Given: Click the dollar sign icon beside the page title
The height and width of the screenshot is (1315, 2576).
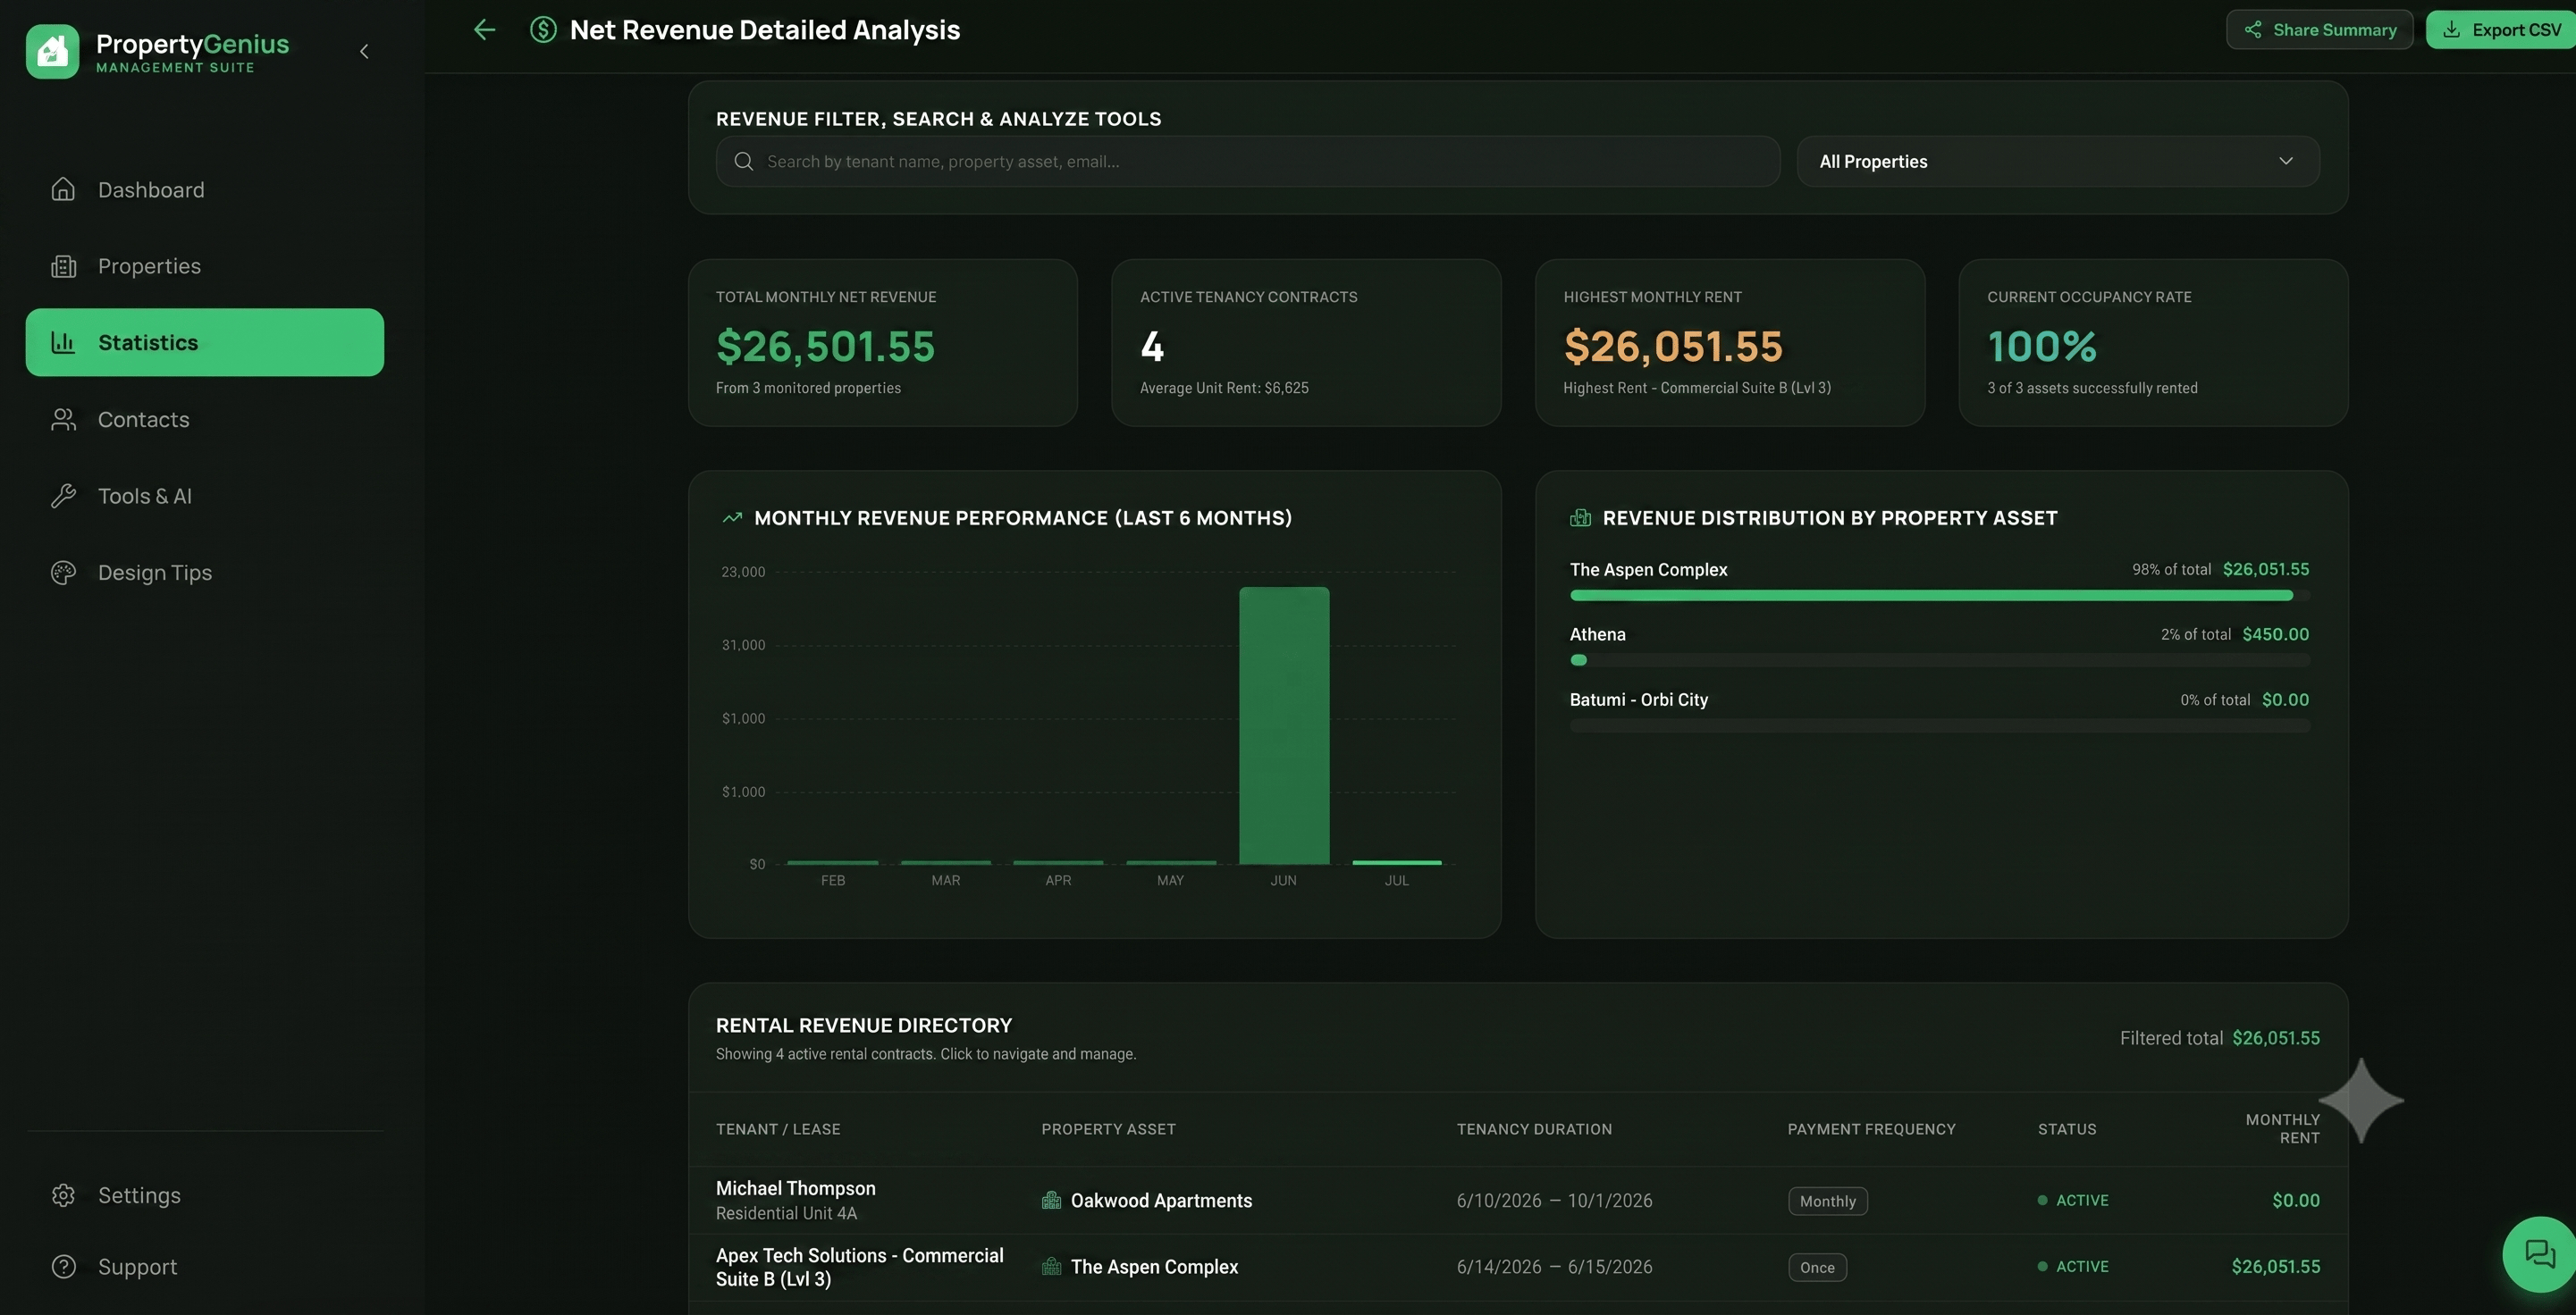Looking at the screenshot, I should point(543,30).
